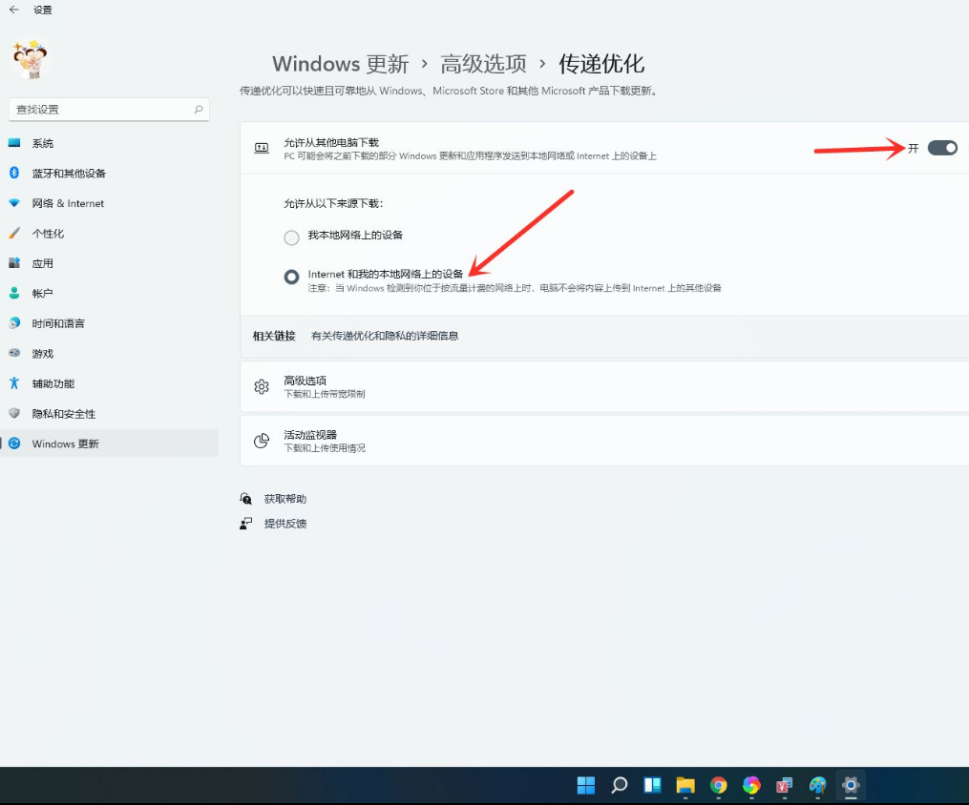Click in the 查找设置 search field
Image resolution: width=969 pixels, height=805 pixels.
100,110
